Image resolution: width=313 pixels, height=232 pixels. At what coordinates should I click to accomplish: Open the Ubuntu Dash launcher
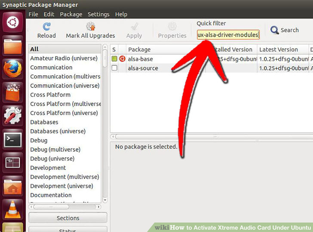click(12, 22)
